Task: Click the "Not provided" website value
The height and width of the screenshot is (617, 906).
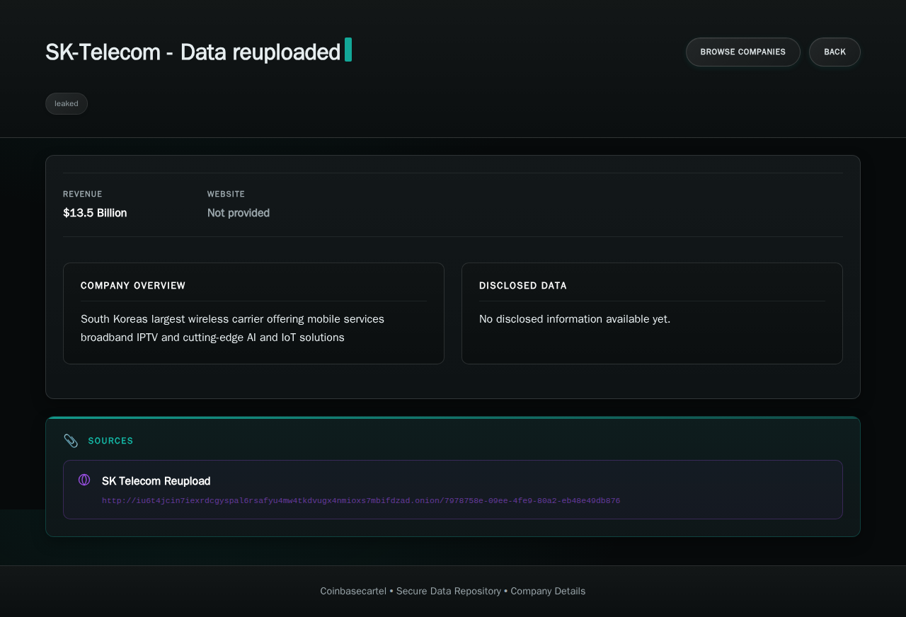Action: pos(239,213)
